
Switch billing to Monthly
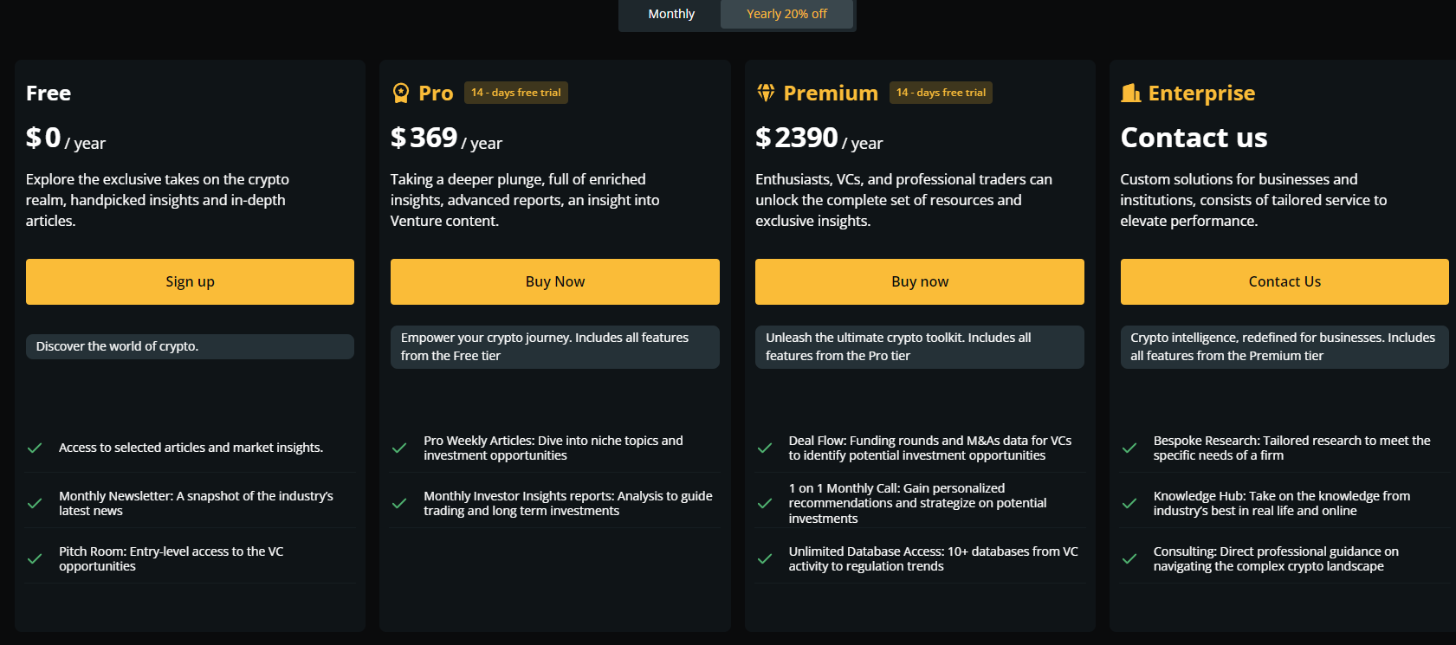tap(670, 14)
